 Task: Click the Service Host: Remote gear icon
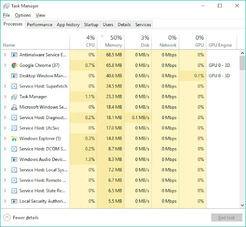[14, 181]
